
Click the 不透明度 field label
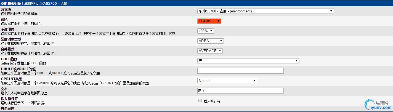[8, 29]
